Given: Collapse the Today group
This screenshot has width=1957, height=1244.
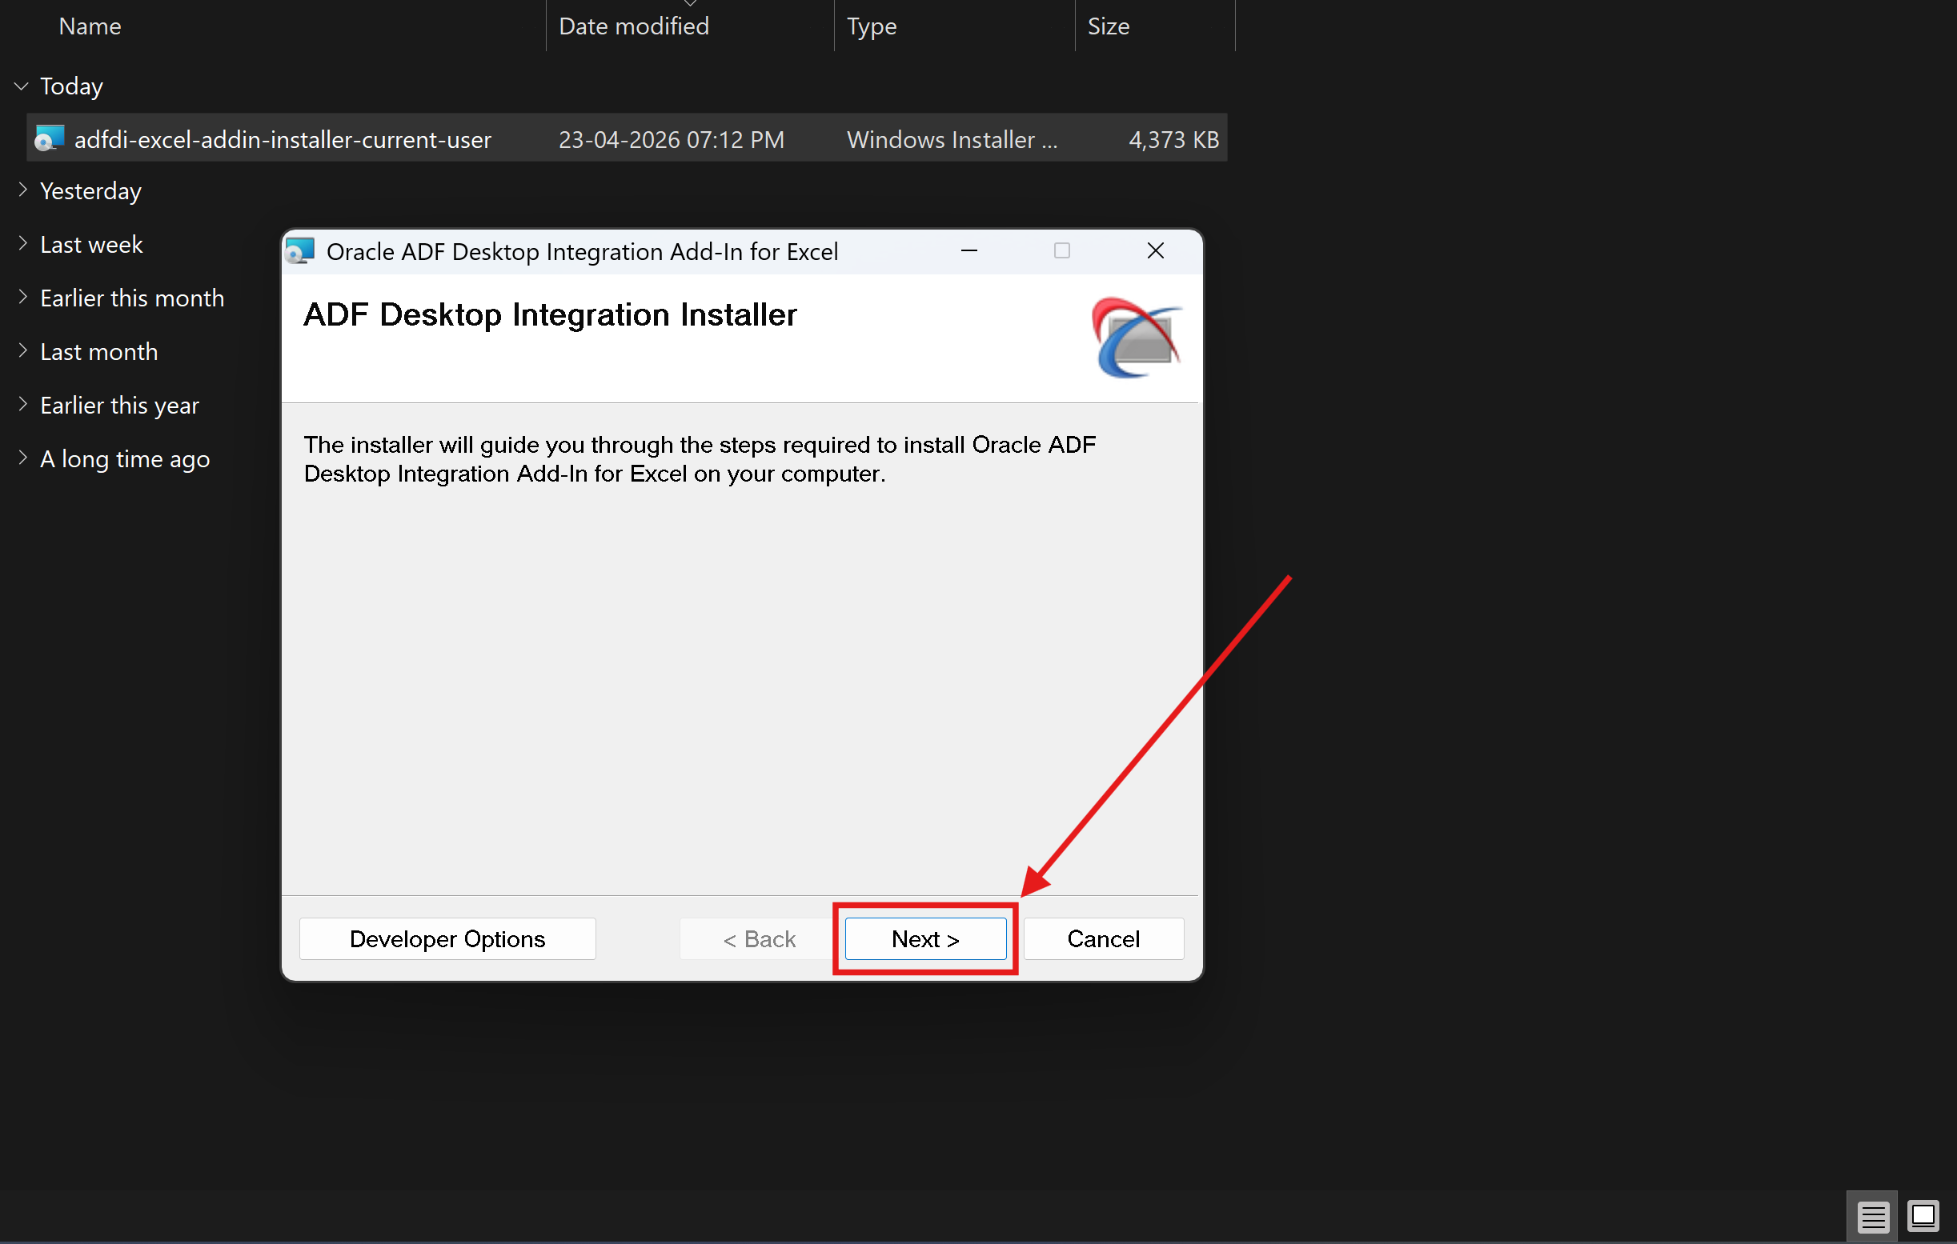Looking at the screenshot, I should click(x=22, y=86).
